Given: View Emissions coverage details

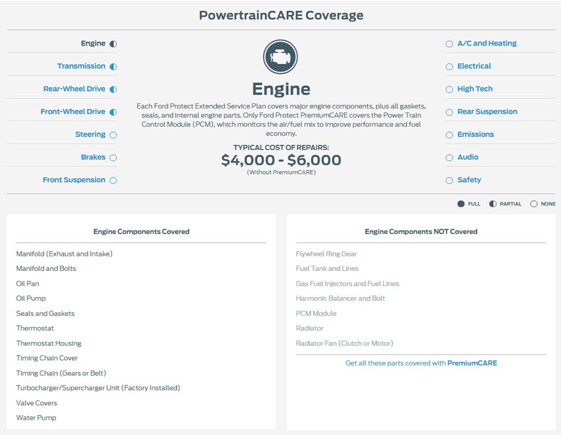Looking at the screenshot, I should coord(476,134).
